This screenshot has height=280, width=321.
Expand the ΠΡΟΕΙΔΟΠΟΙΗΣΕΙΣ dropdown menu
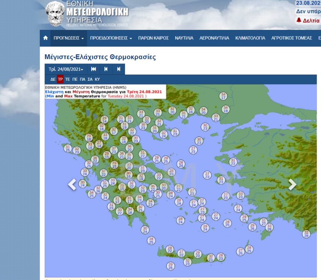(111, 38)
